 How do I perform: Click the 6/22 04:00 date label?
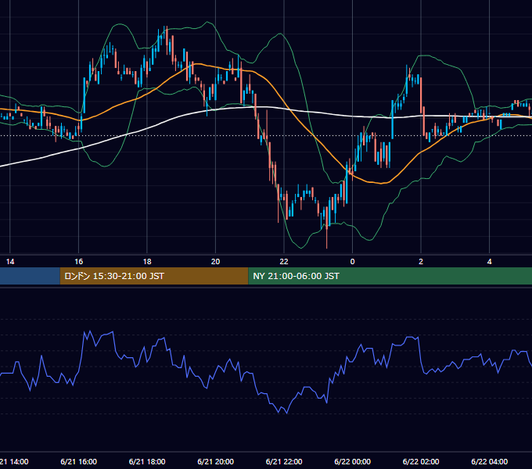pos(489,462)
